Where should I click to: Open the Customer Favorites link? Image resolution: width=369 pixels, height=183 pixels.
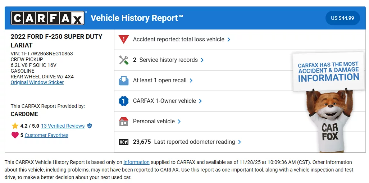click(x=46, y=135)
